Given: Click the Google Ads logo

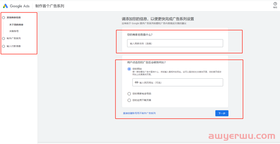Looking at the screenshot, I should pyautogui.click(x=16, y=6).
